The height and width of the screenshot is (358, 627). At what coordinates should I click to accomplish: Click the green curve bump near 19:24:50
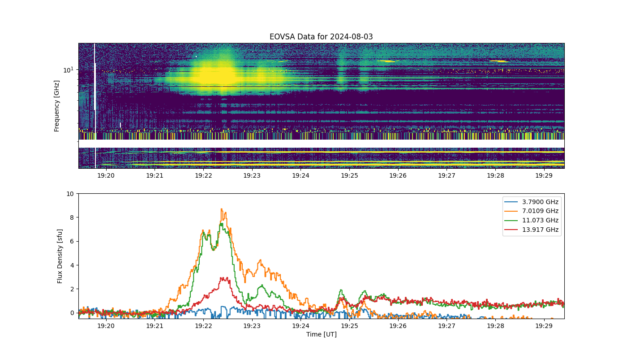coord(341,290)
